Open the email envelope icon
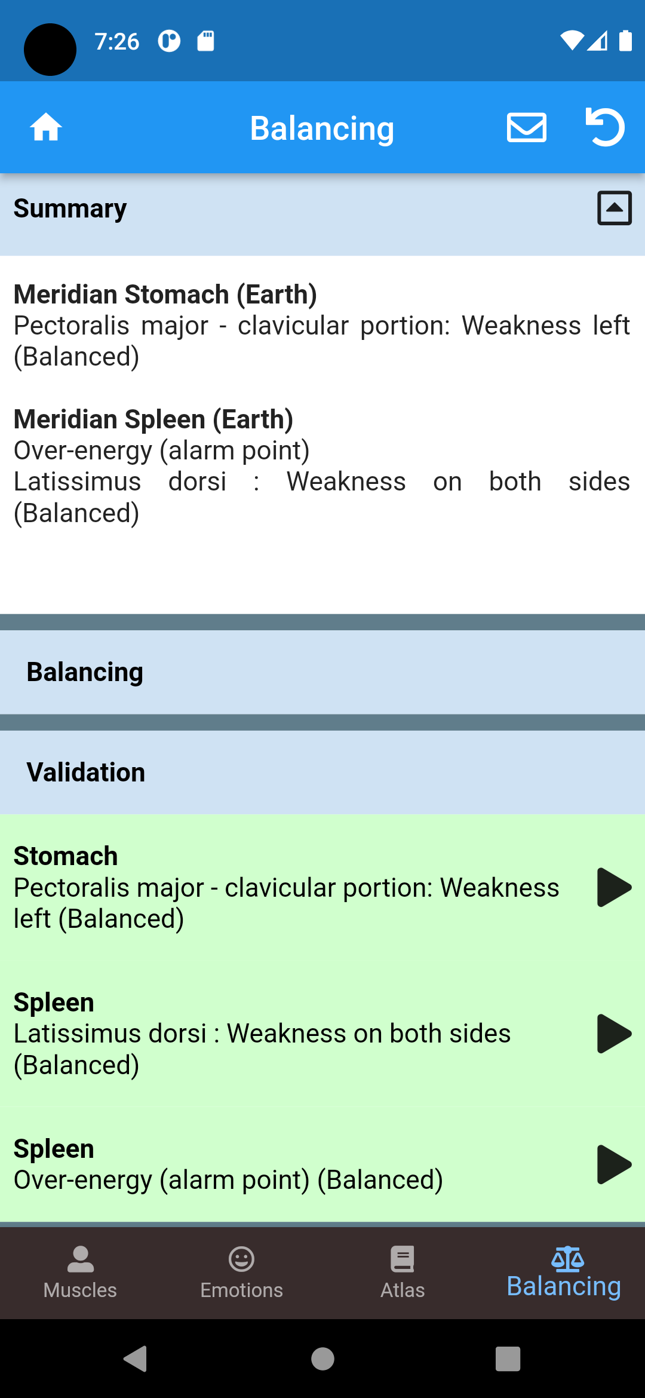The image size is (645, 1398). [526, 127]
